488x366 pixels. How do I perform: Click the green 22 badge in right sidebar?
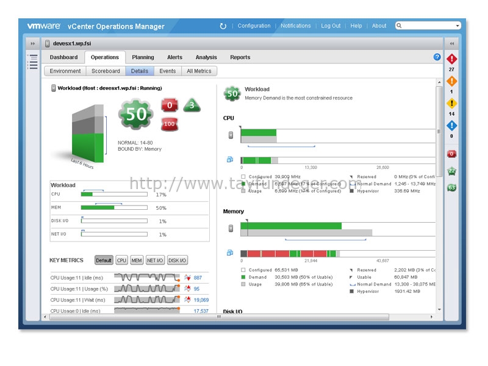point(451,171)
